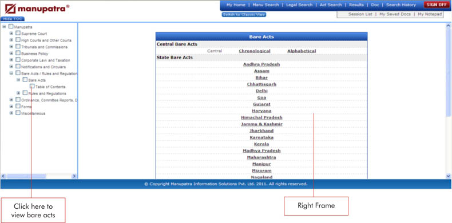452x223 pixels.
Task: Click the TOC horizontal scrollbar thumb
Action: [26, 176]
